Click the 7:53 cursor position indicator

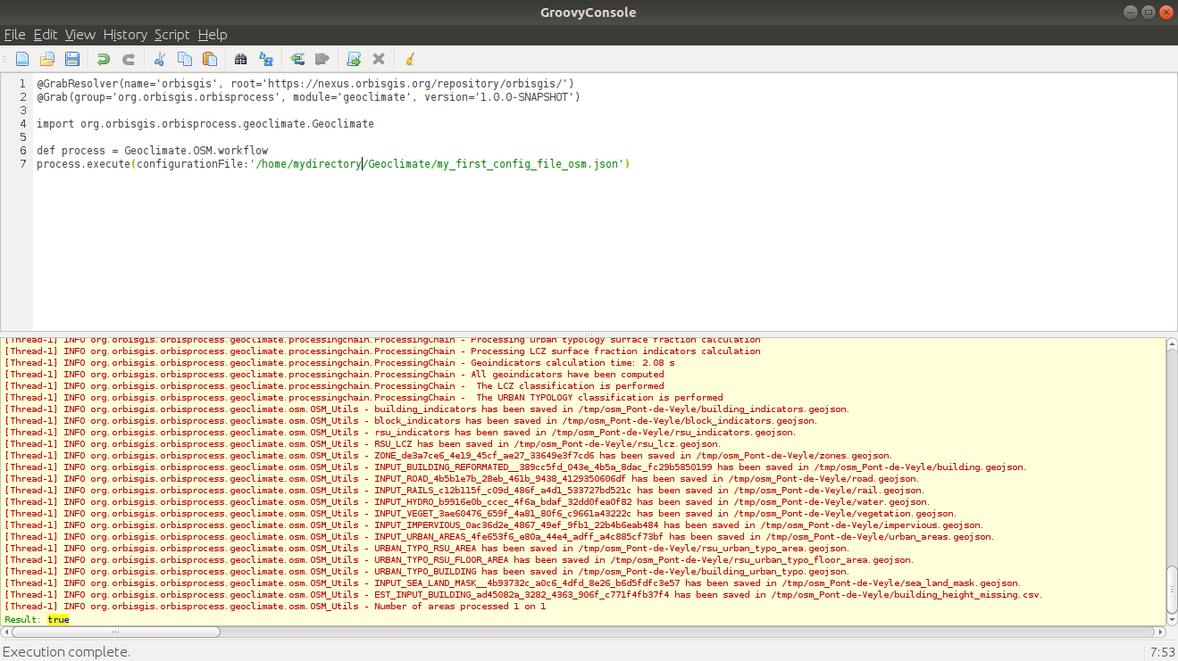(1162, 652)
